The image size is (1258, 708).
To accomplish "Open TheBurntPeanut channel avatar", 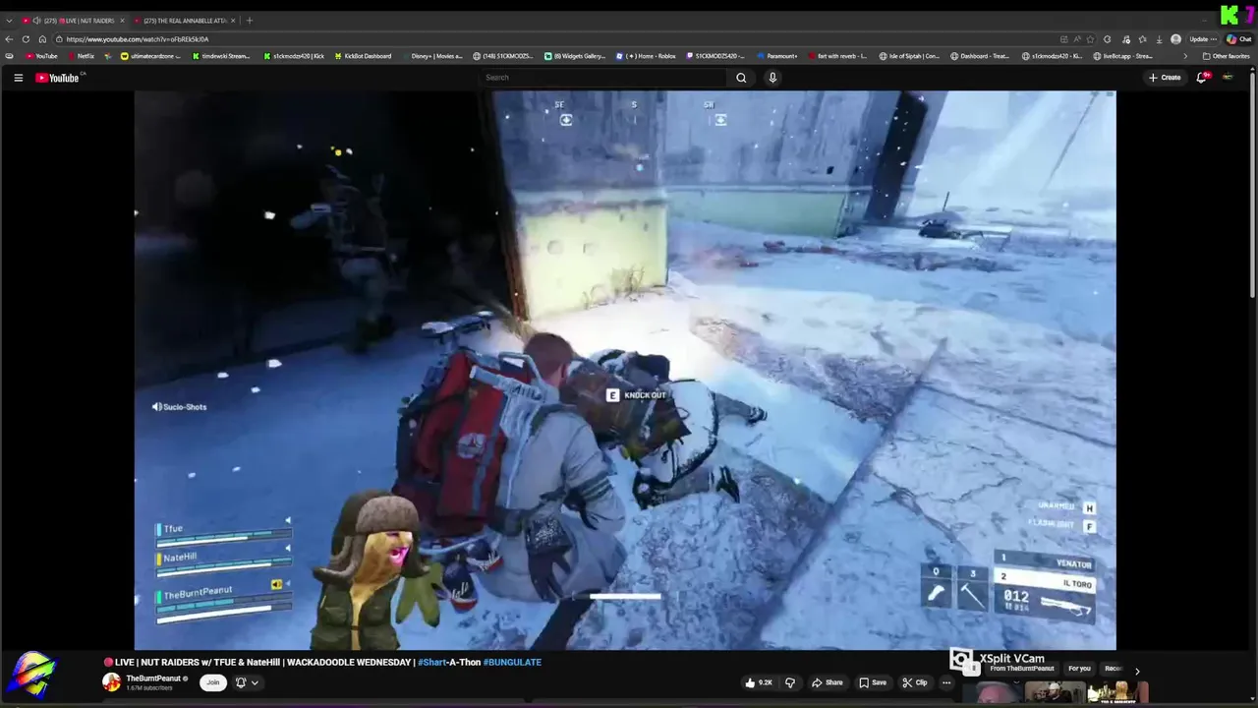I will pyautogui.click(x=111, y=681).
